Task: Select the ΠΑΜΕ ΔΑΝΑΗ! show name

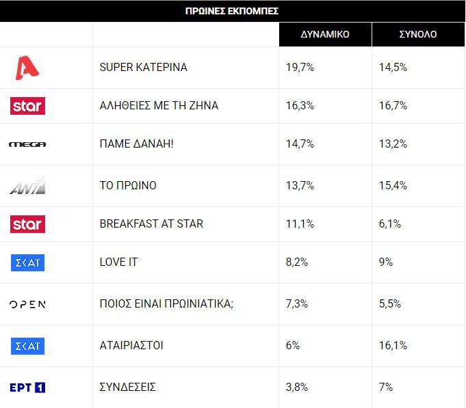Action: (x=138, y=144)
